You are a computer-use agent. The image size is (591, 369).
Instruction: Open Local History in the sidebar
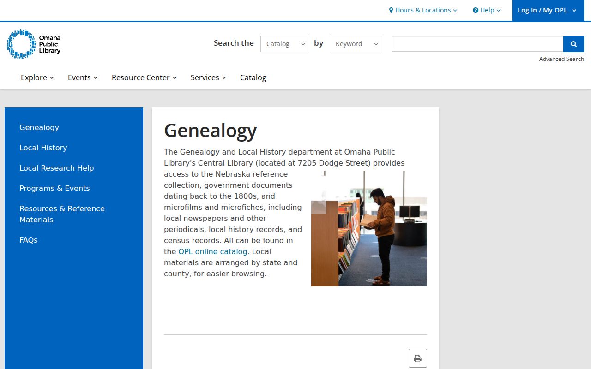click(x=43, y=148)
